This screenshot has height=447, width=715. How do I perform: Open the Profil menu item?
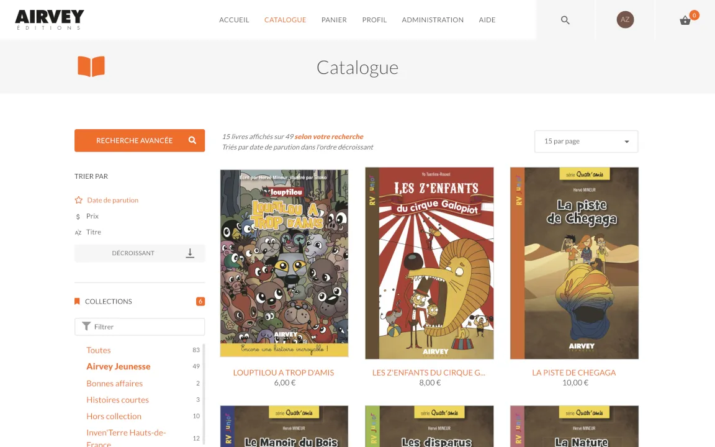click(374, 20)
